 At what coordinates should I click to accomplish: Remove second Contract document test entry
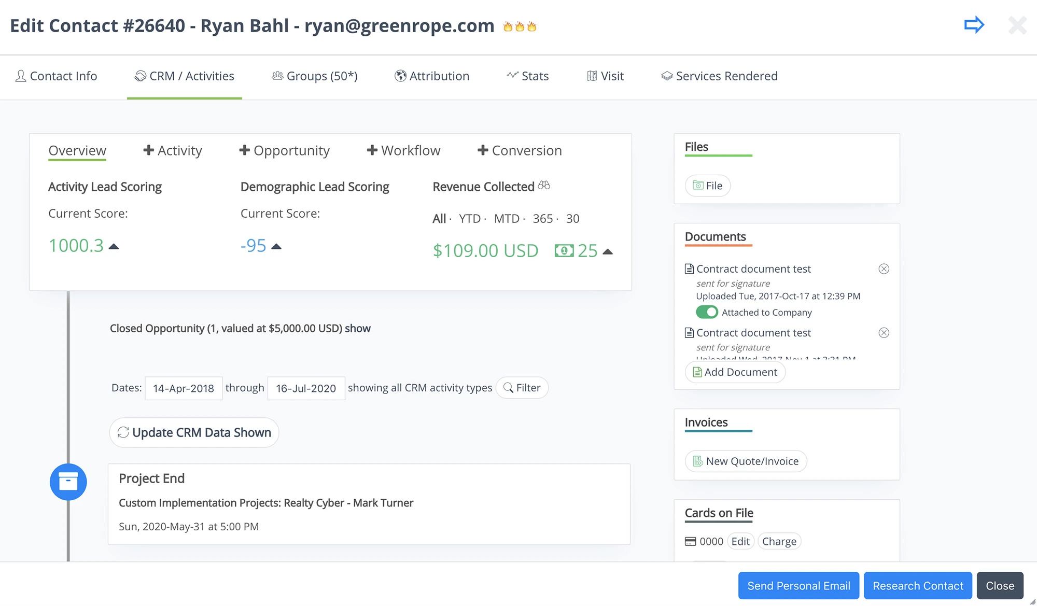(x=884, y=332)
